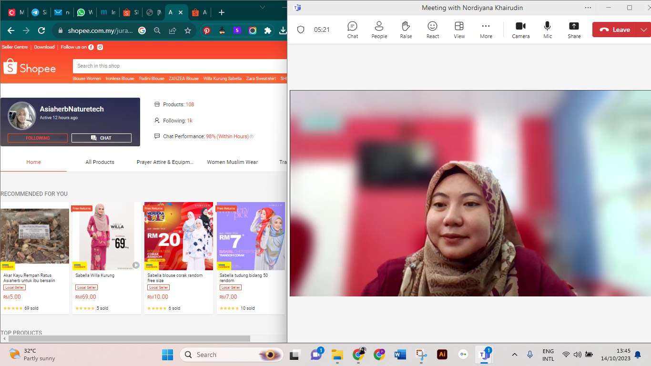This screenshot has width=651, height=366.
Task: Switch to the Telegram tab in Chrome
Action: pos(40,12)
